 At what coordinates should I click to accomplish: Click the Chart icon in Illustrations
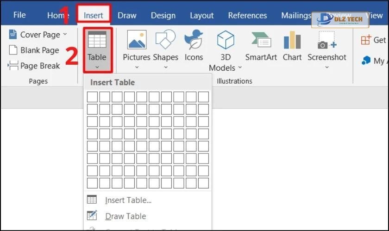coord(292,41)
